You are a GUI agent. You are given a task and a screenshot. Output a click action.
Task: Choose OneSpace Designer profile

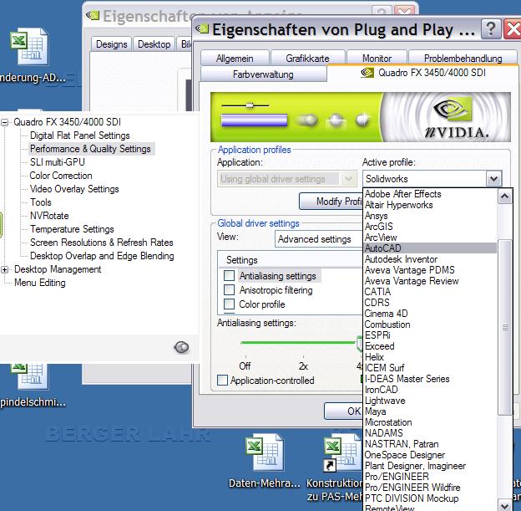coord(430,455)
